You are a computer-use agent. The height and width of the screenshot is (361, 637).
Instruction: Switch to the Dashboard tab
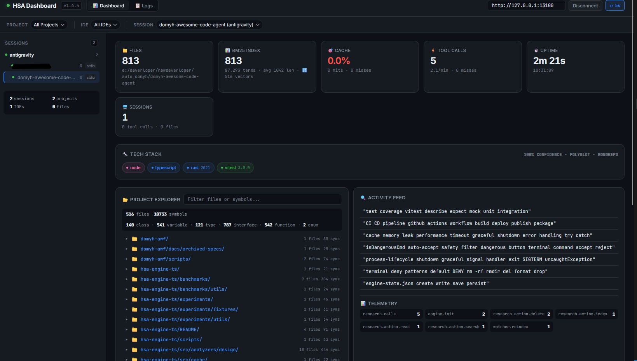pos(108,6)
